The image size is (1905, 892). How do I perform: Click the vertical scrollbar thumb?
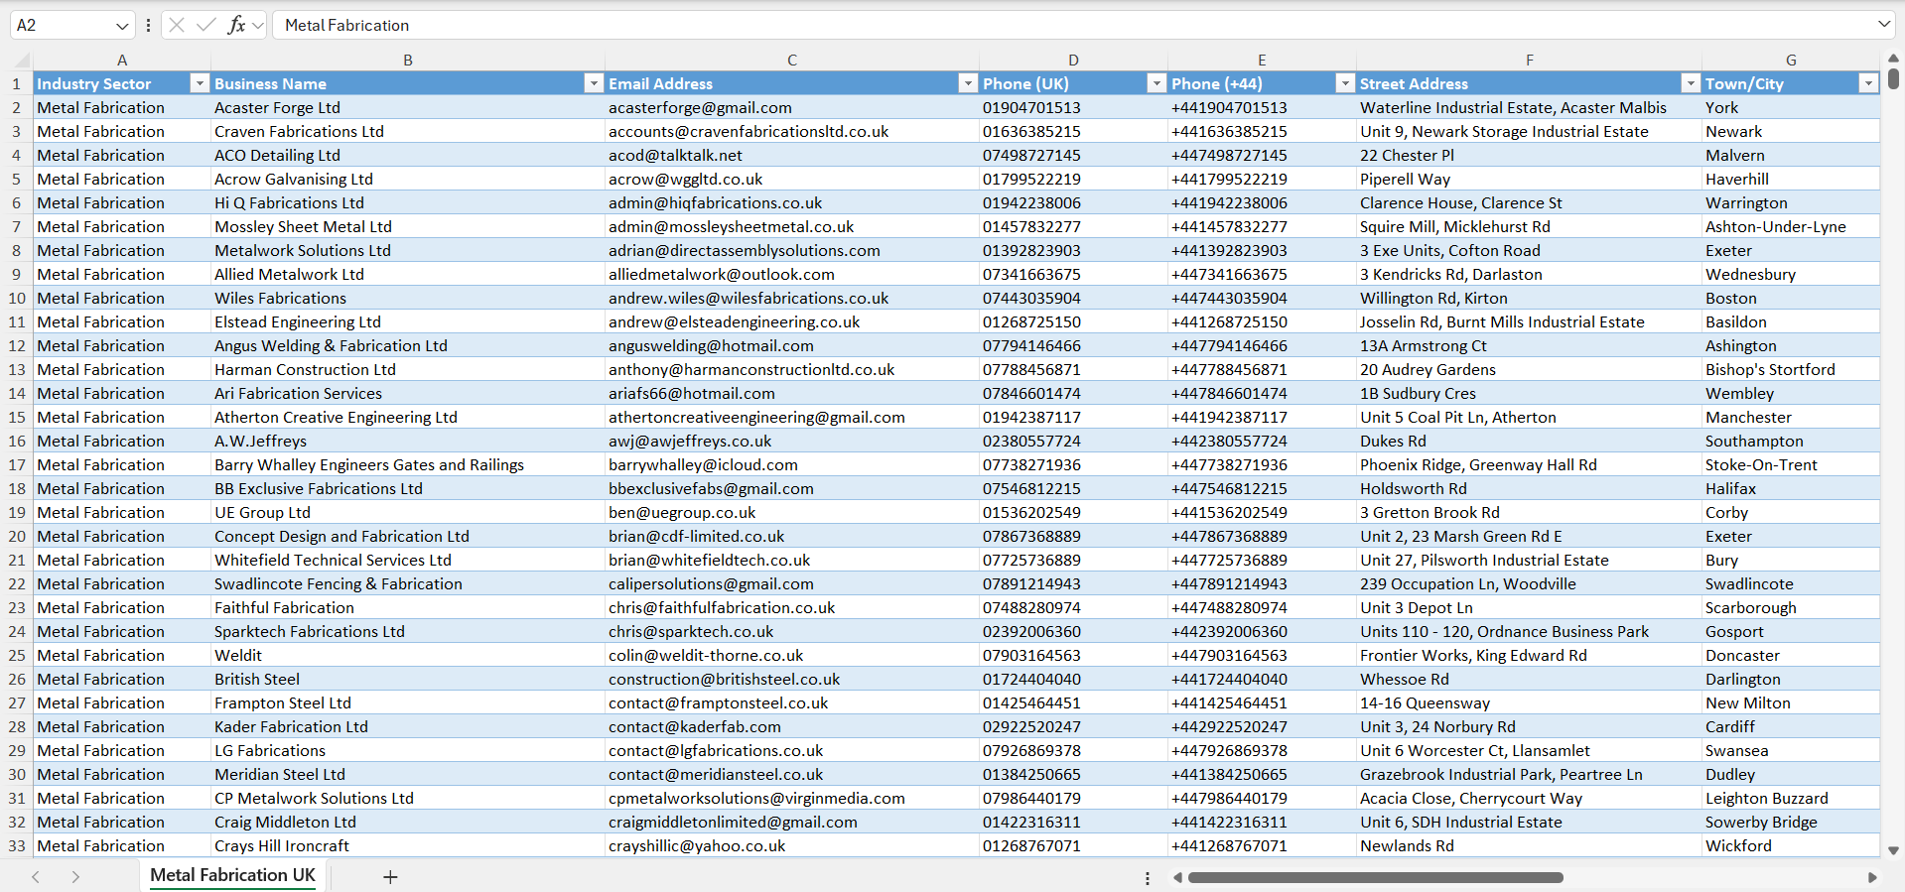(x=1893, y=78)
